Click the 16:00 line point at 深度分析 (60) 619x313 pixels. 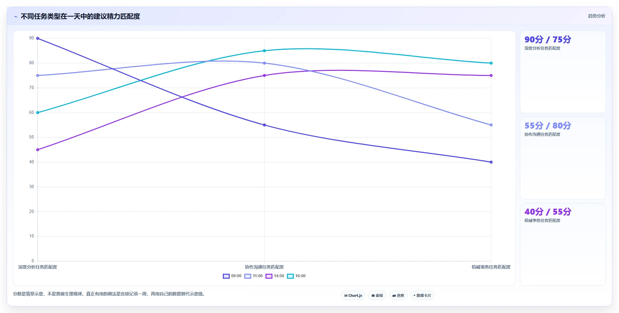pos(37,113)
